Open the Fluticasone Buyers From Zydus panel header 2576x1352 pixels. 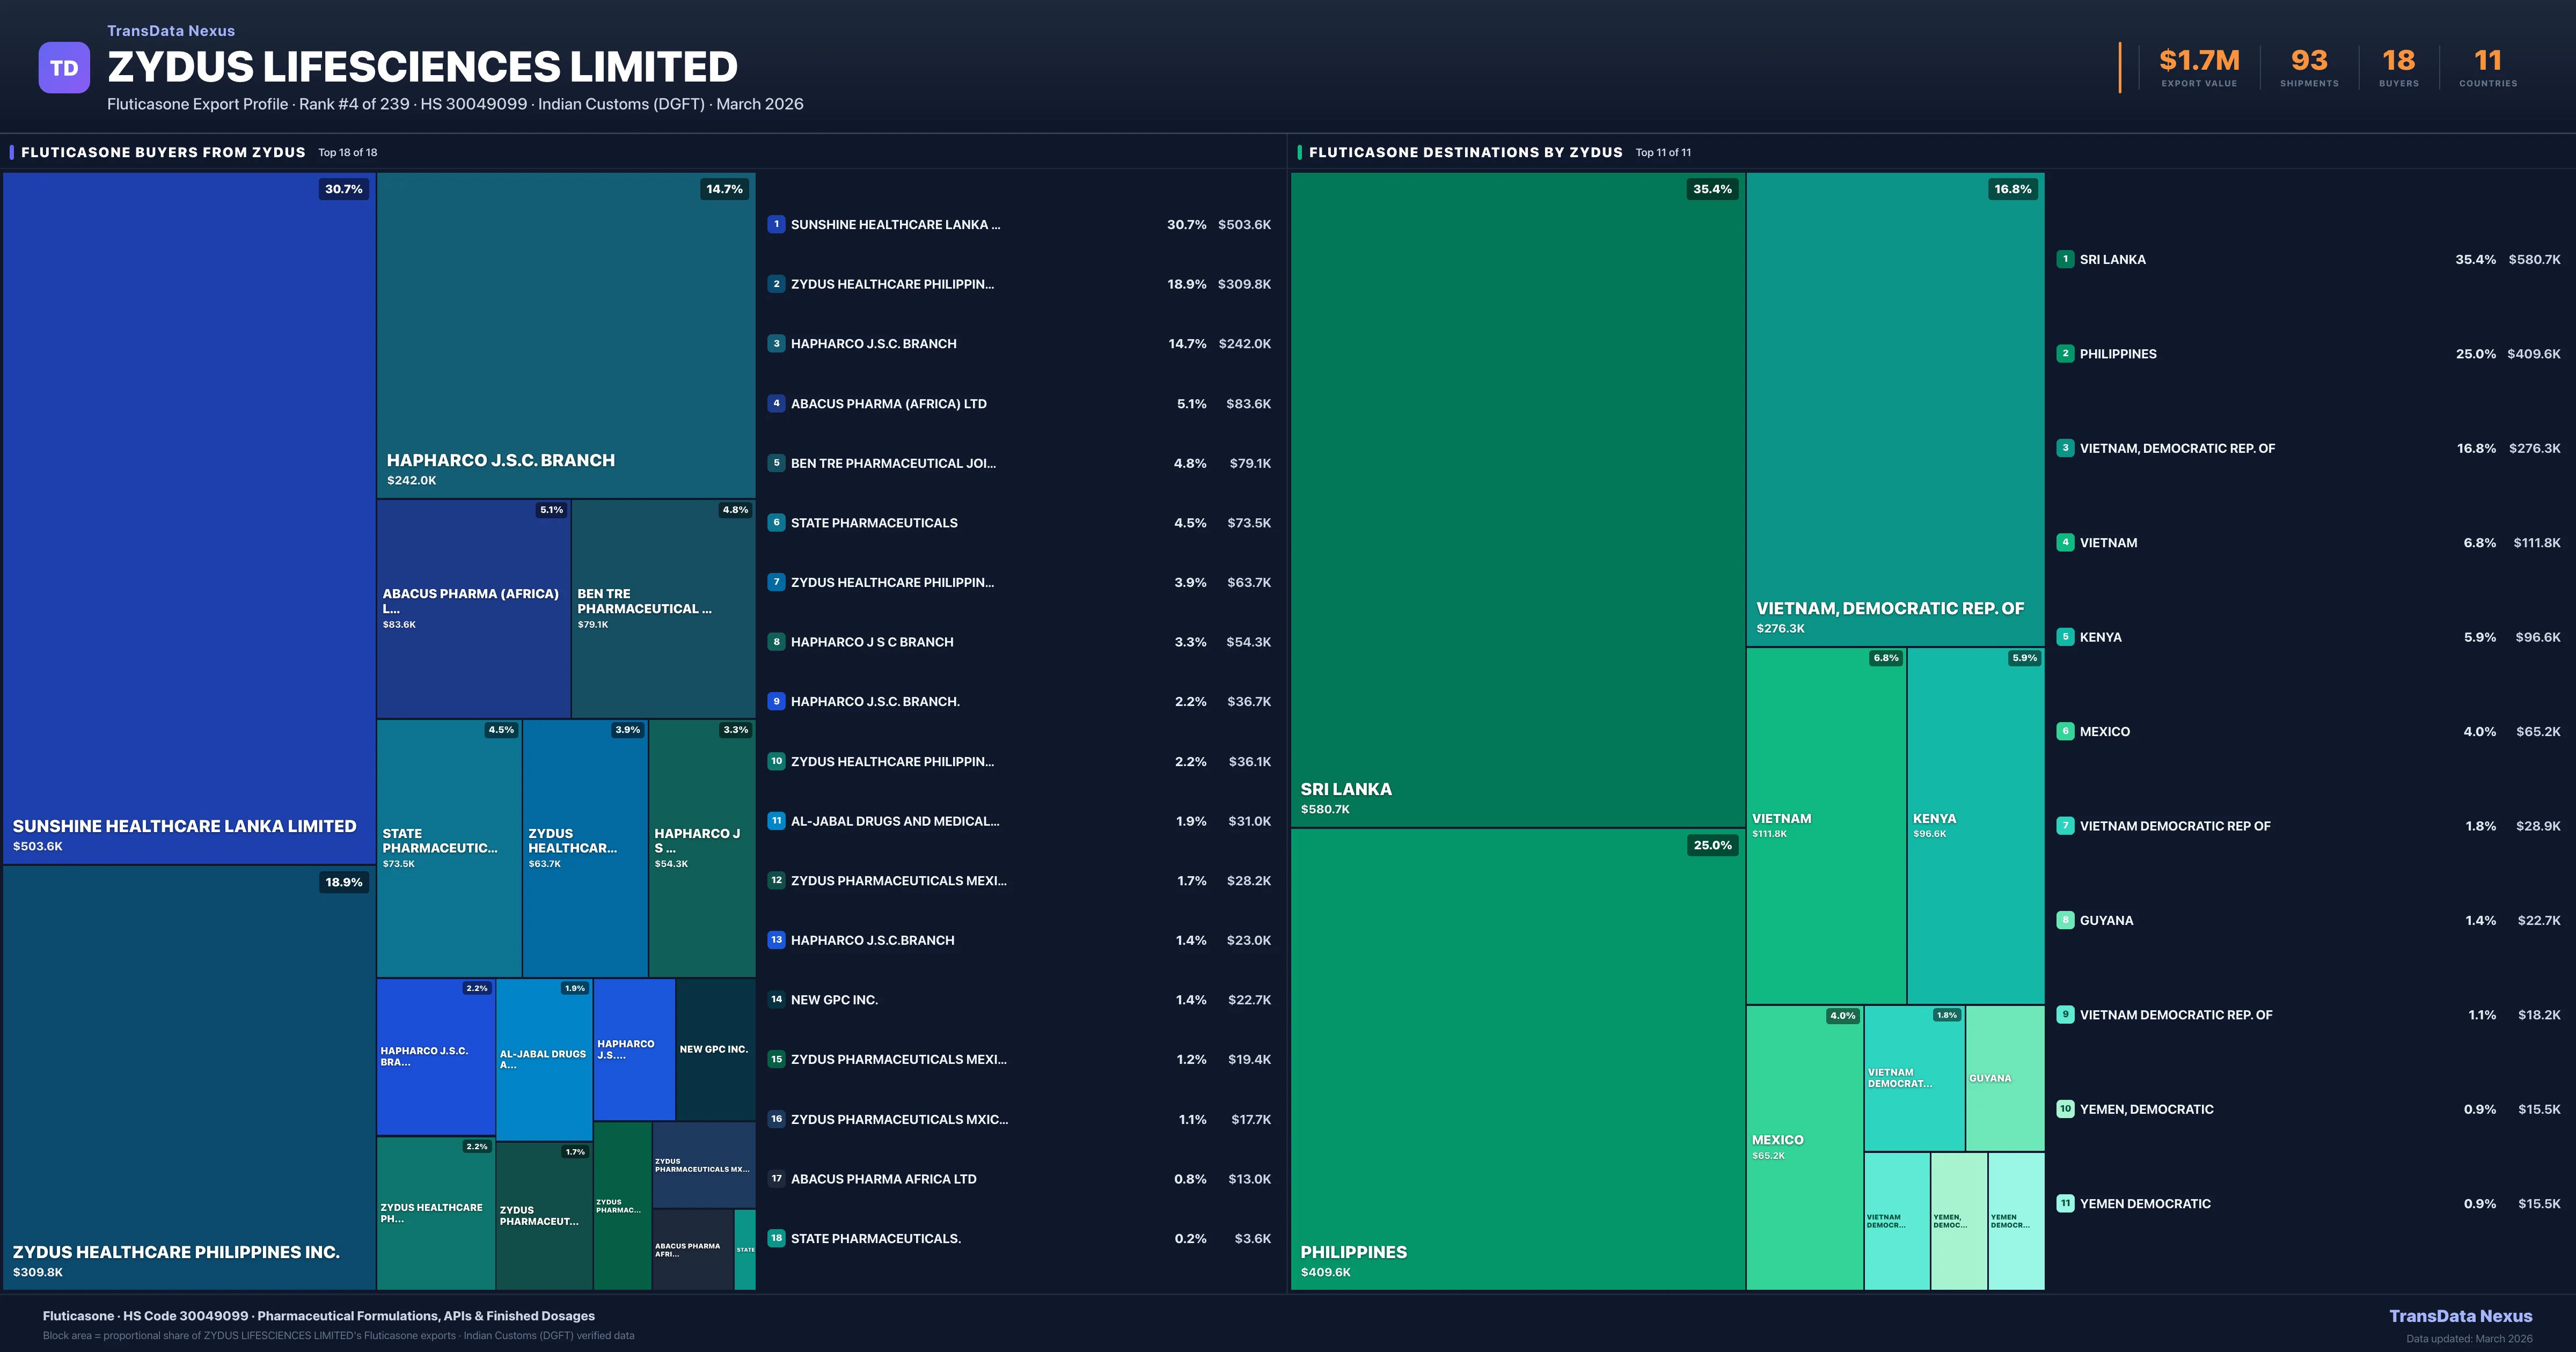(x=163, y=152)
